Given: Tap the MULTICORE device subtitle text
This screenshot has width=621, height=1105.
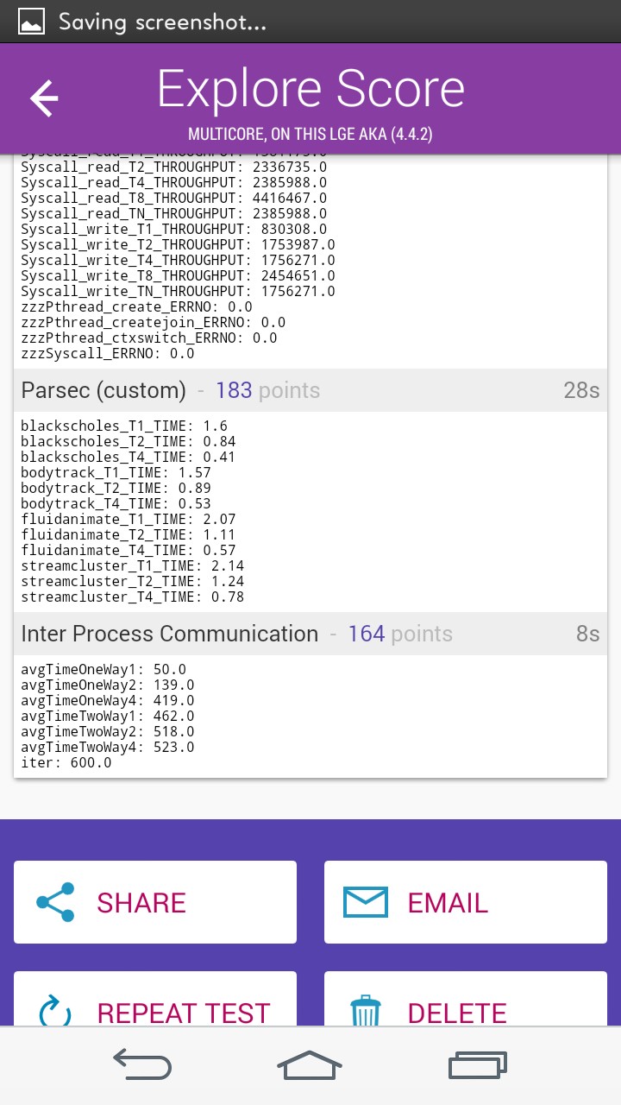Looking at the screenshot, I should tap(310, 135).
